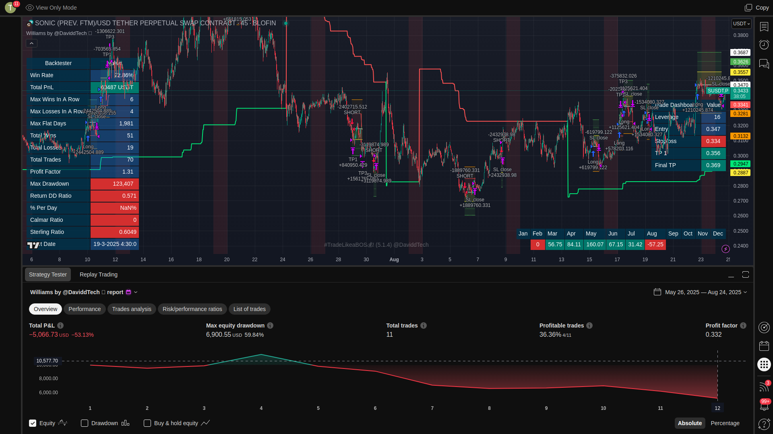The image size is (773, 434).
Task: Click the SUSDT.P current price label
Action: [718, 91]
